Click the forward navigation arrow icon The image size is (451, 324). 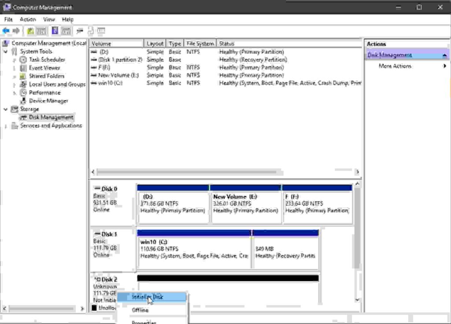click(15, 31)
